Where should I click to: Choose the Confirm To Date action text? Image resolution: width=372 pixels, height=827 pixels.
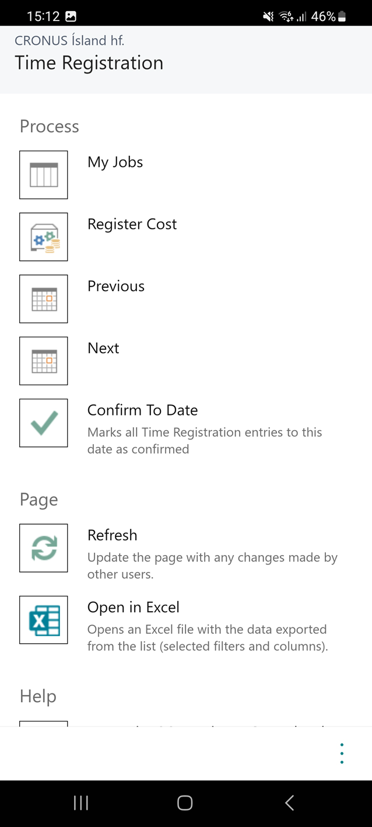pyautogui.click(x=143, y=410)
